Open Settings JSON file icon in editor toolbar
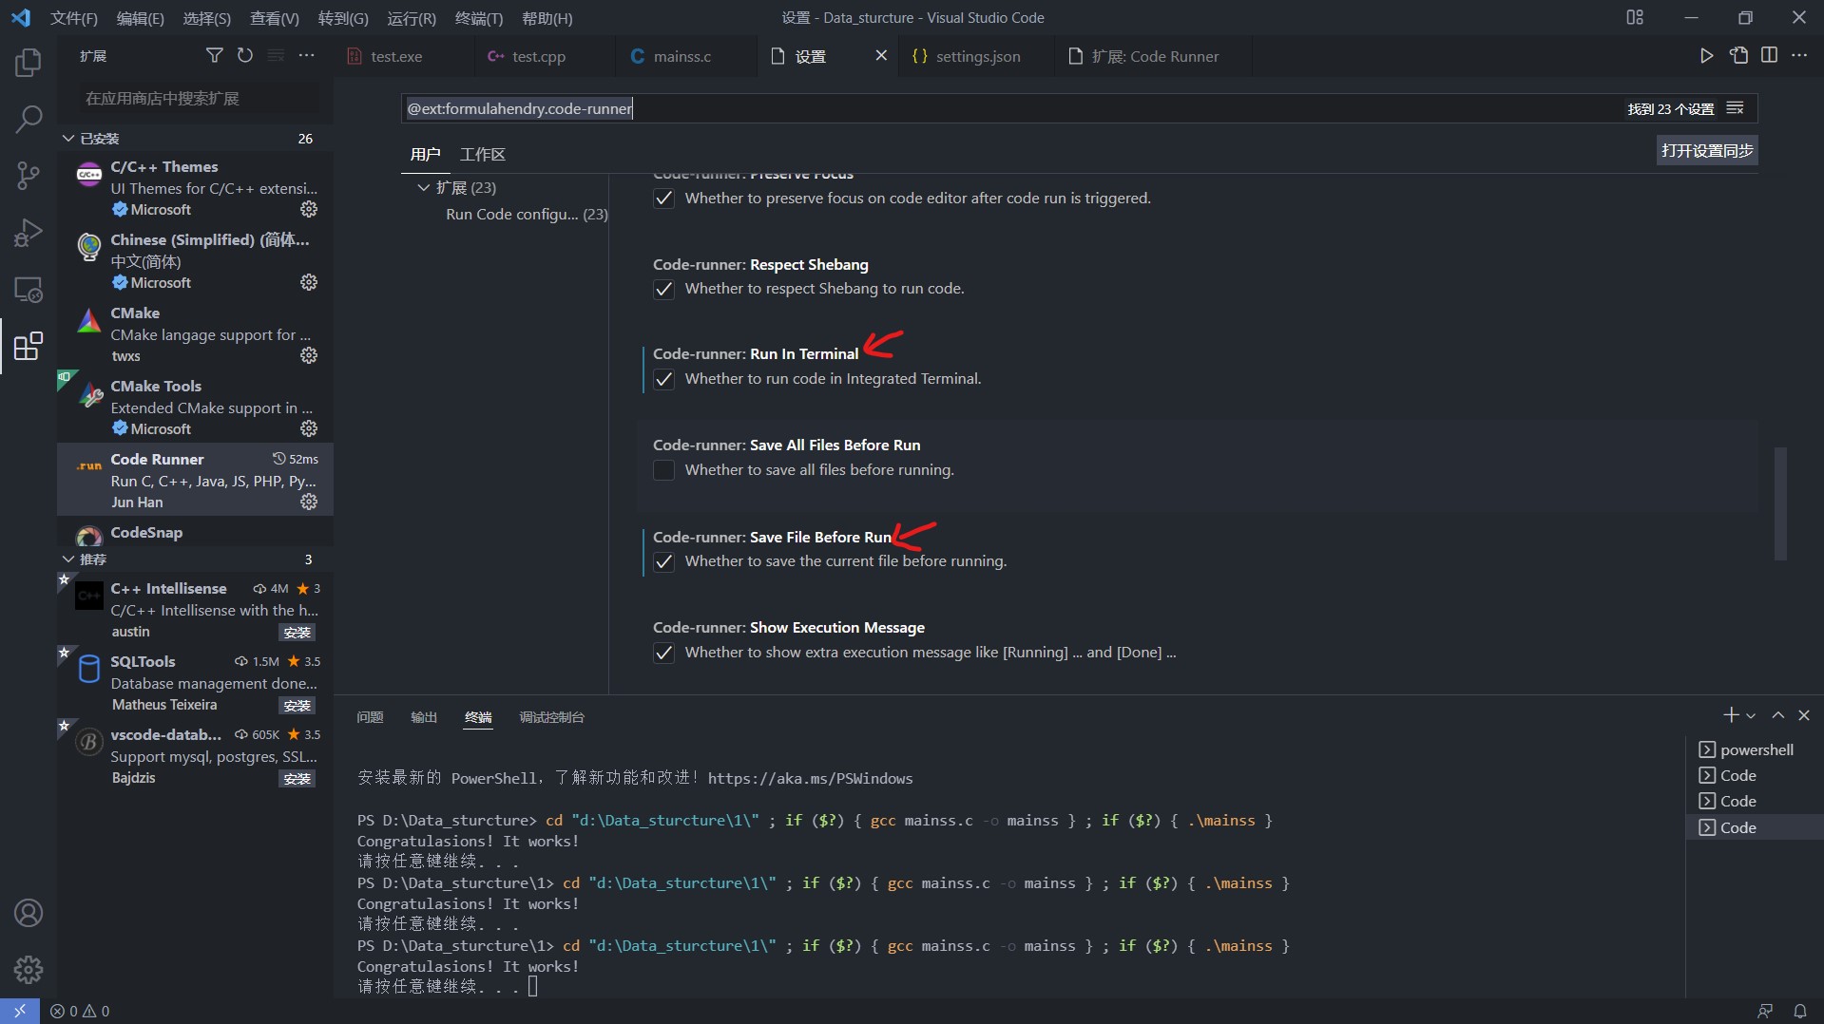This screenshot has height=1024, width=1824. pyautogui.click(x=1738, y=56)
